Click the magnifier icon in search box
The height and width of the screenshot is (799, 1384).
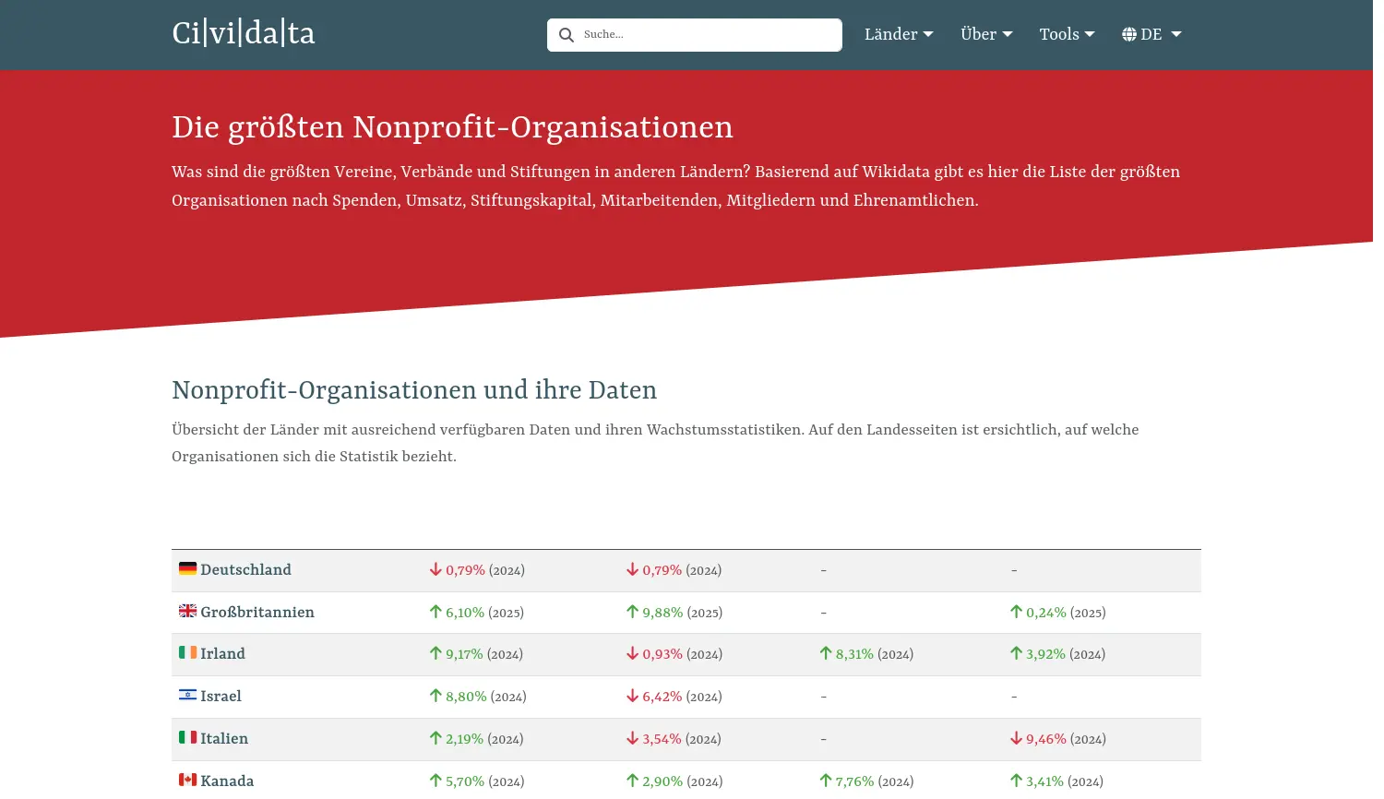(x=567, y=35)
